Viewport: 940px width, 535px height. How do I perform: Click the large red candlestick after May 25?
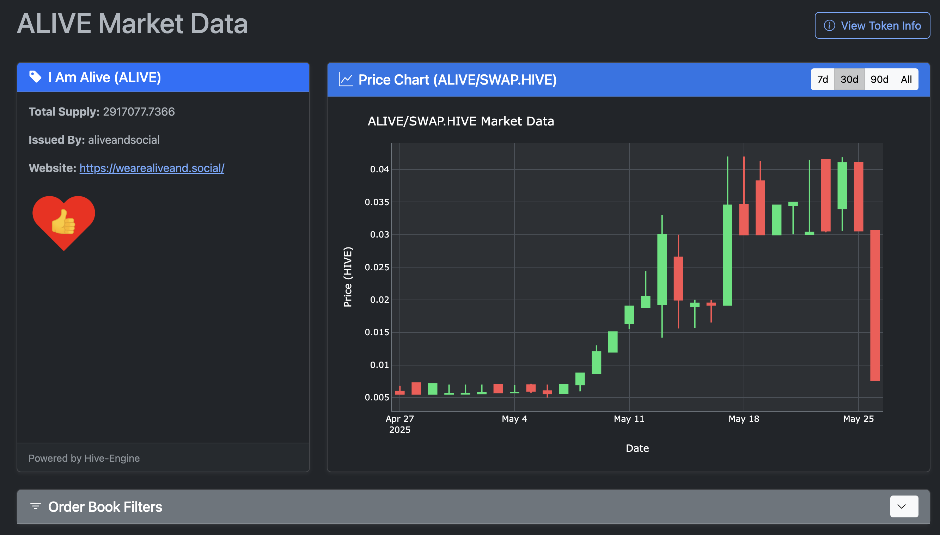tap(875, 305)
